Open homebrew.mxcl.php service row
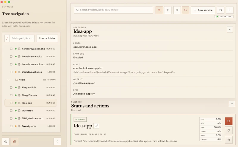This screenshot has height=147, width=238. pos(31,49)
